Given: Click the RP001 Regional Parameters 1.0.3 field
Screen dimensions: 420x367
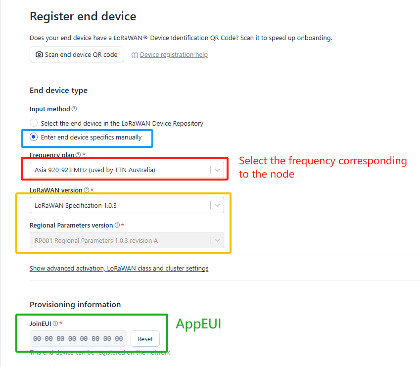Looking at the screenshot, I should tap(127, 240).
